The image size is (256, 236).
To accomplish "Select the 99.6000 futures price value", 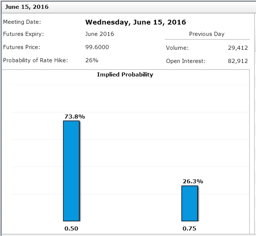I will (97, 47).
